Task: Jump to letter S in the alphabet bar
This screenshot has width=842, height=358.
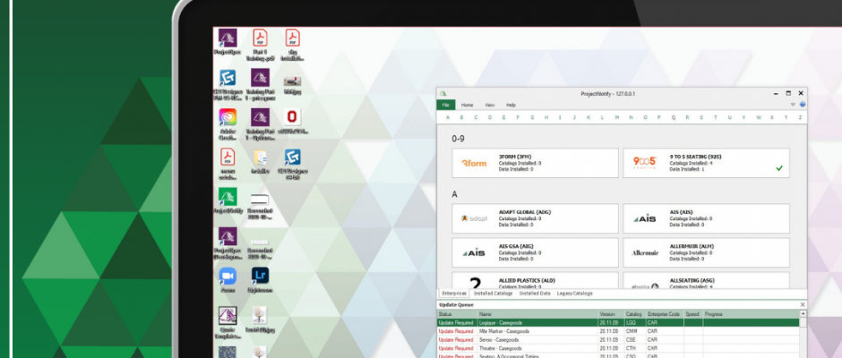Action: coord(701,117)
